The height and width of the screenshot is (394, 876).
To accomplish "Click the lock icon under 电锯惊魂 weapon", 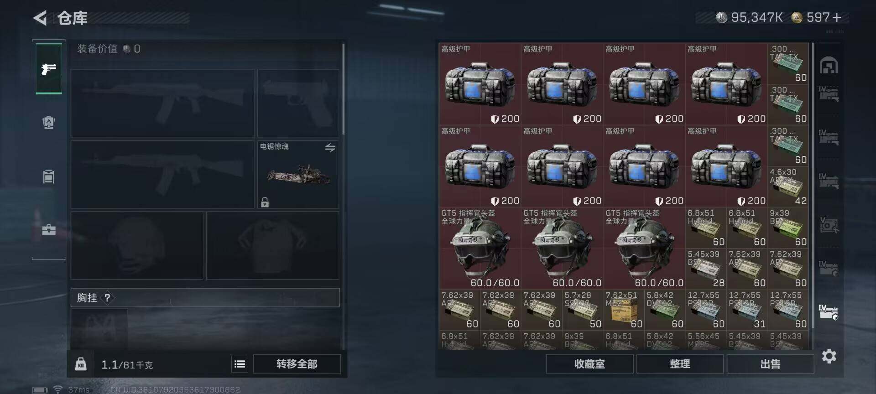I will click(x=265, y=202).
